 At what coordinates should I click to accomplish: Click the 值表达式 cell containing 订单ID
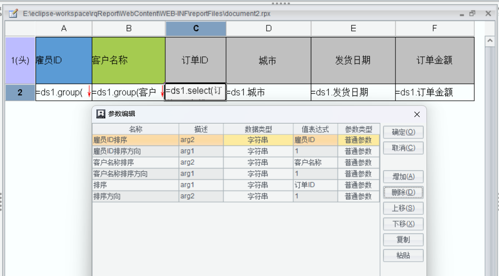pyautogui.click(x=315, y=185)
